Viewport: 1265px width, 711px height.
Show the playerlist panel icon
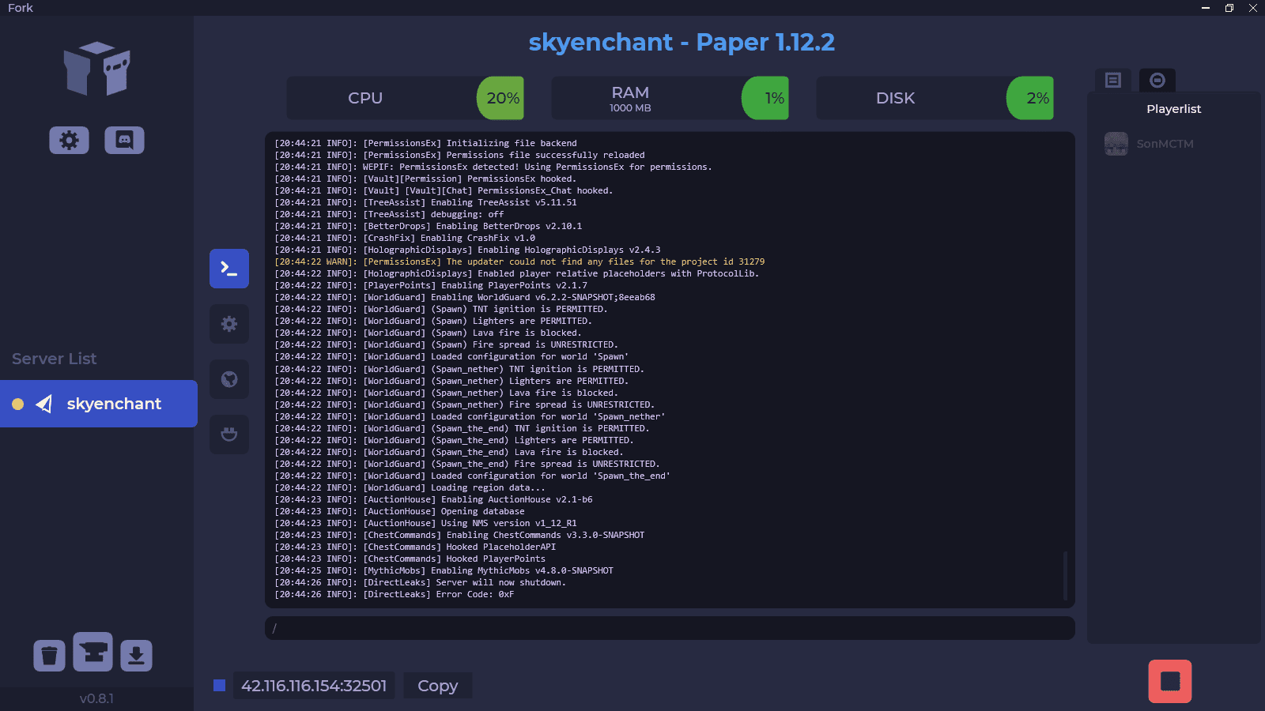[1113, 80]
